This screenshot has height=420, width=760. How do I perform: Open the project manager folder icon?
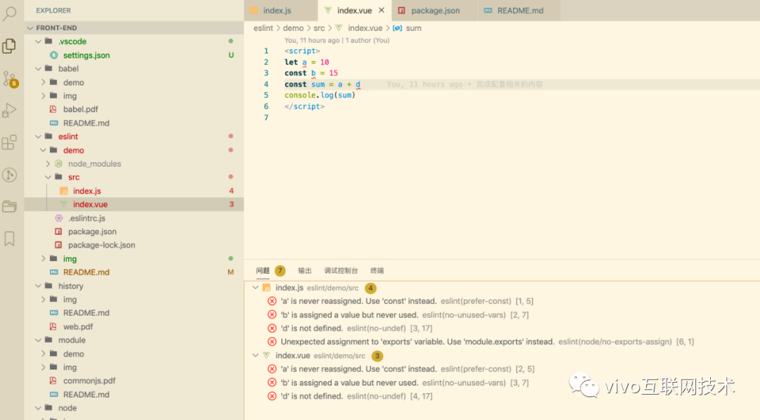pos(9,207)
